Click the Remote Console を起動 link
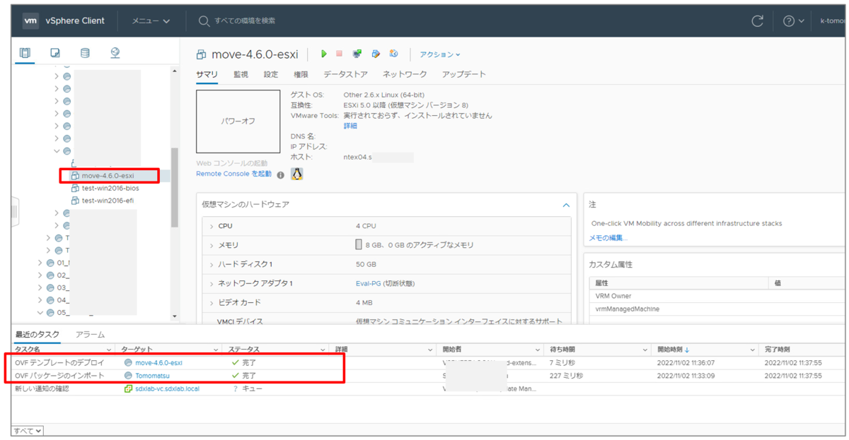 tap(233, 174)
